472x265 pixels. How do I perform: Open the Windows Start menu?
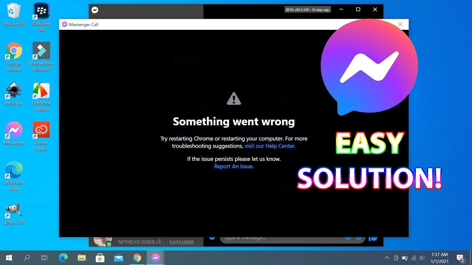tap(9, 258)
